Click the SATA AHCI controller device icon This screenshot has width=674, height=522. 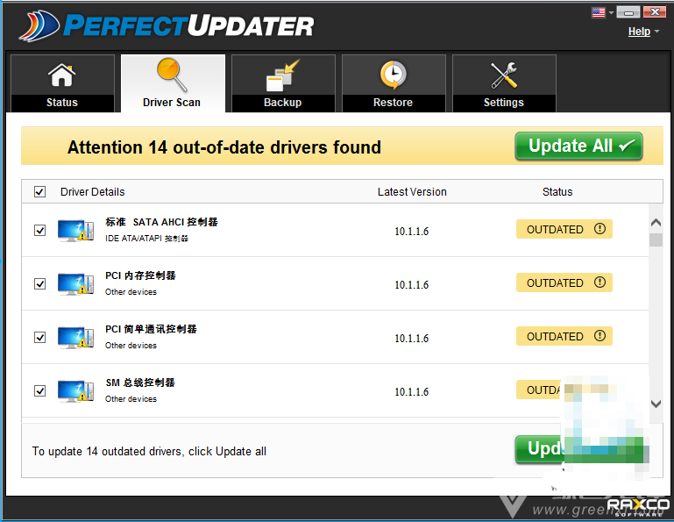tap(75, 231)
